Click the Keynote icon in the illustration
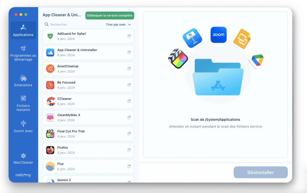Image resolution: width=307 pixels, height=193 pixels. [x=192, y=38]
